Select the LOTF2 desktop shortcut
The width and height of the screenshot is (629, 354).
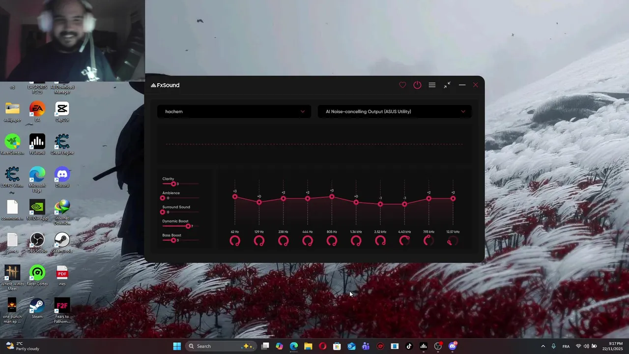12,177
